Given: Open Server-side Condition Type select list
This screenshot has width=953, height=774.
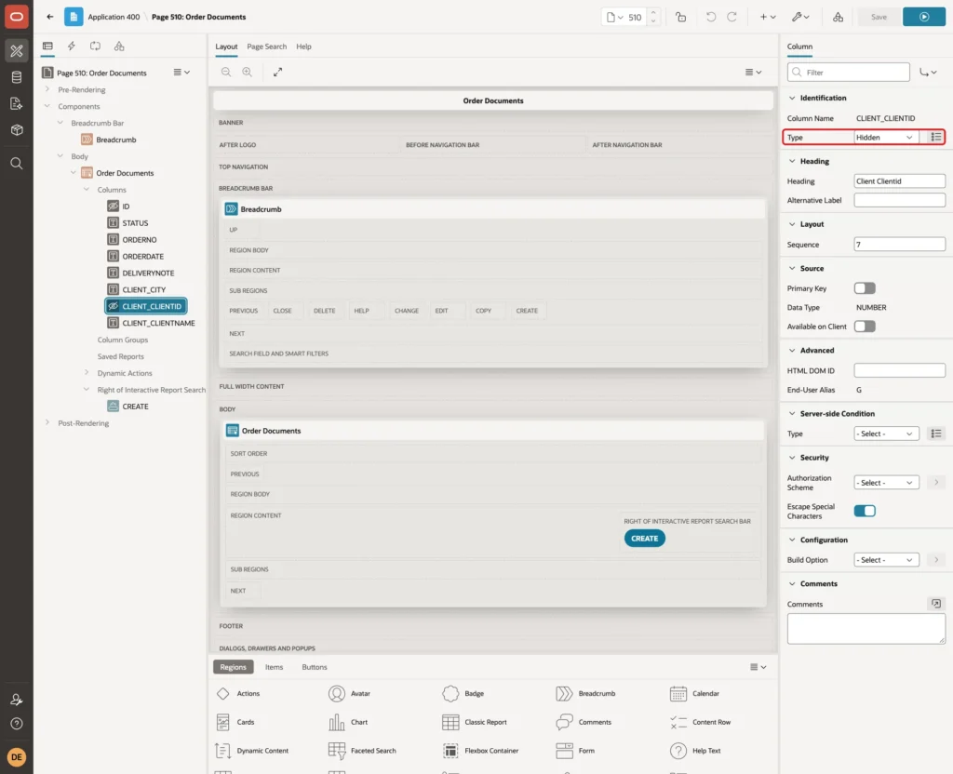Looking at the screenshot, I should click(x=886, y=434).
